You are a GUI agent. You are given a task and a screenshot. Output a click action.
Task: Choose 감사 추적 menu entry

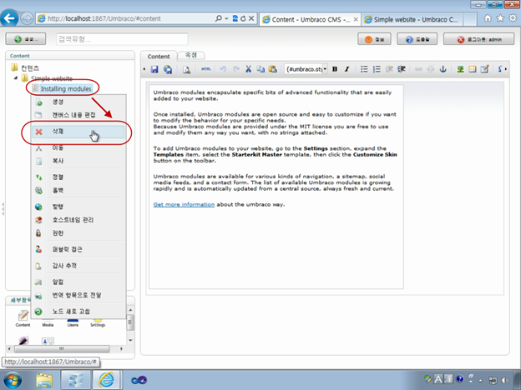coord(78,266)
